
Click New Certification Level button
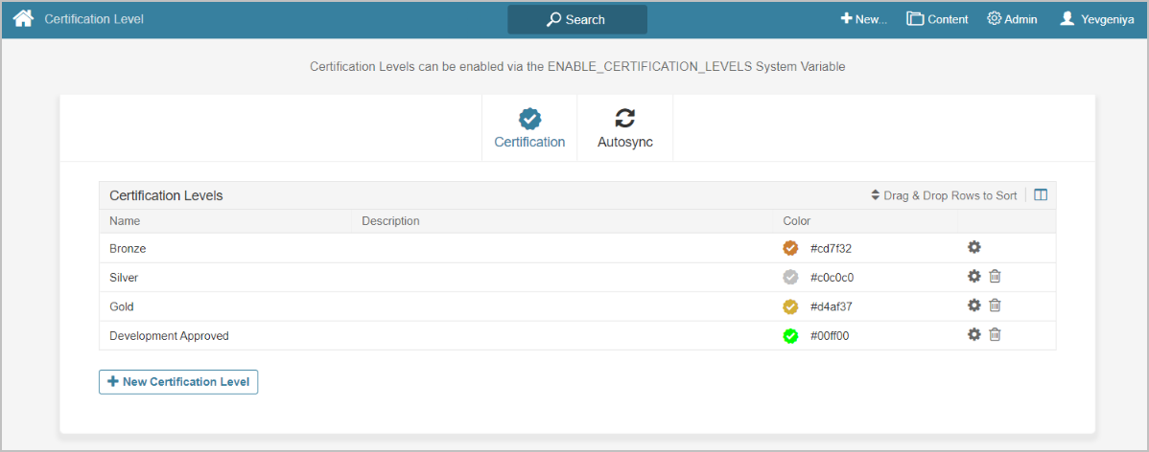tap(178, 382)
